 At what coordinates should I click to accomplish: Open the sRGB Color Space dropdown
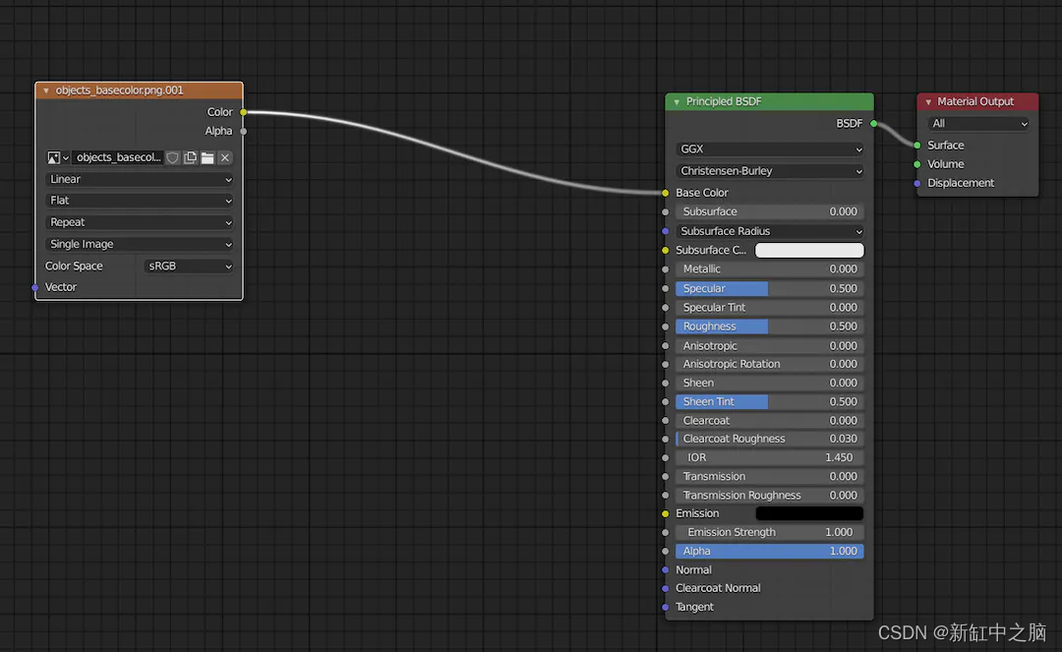coord(188,266)
